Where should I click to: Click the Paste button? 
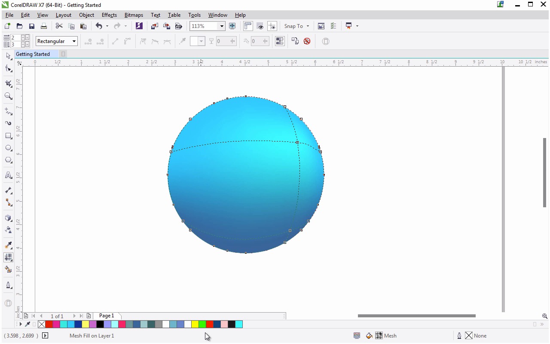(83, 26)
